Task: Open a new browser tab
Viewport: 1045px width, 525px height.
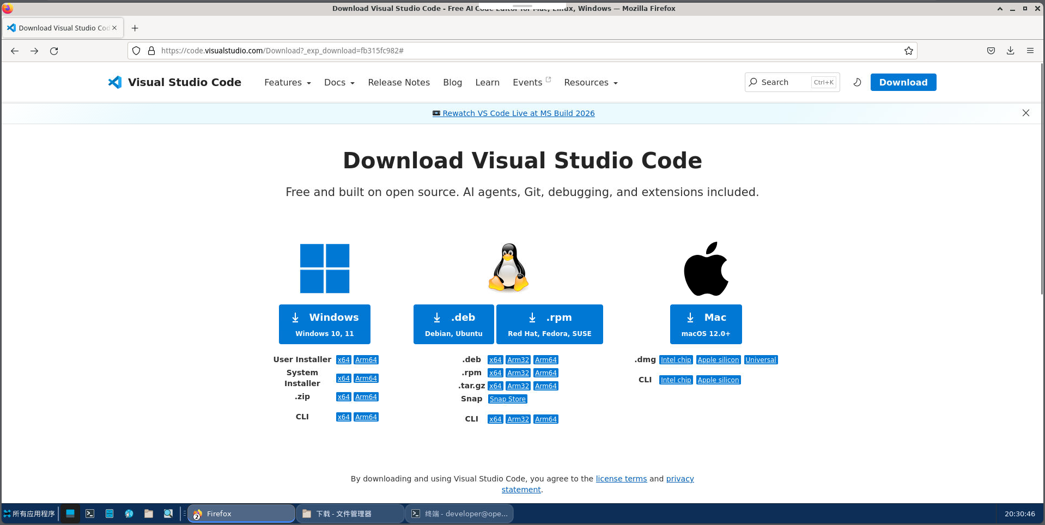Action: coord(135,28)
